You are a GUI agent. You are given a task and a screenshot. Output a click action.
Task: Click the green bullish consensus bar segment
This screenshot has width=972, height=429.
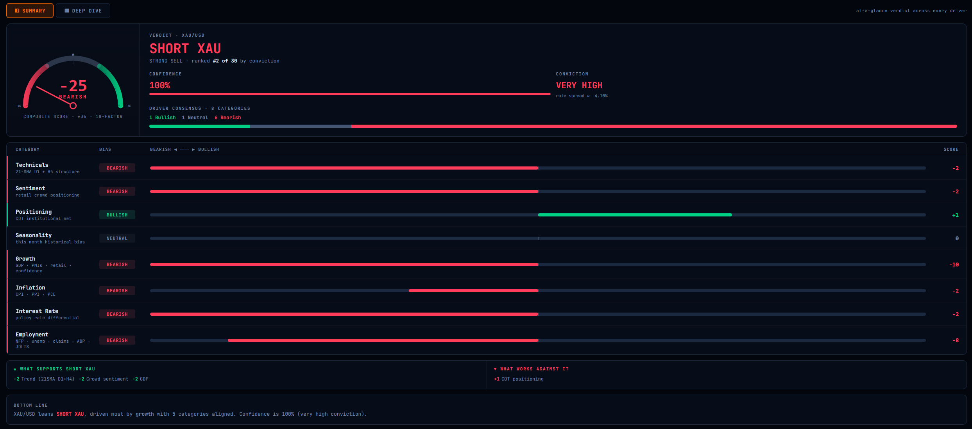[x=200, y=126]
